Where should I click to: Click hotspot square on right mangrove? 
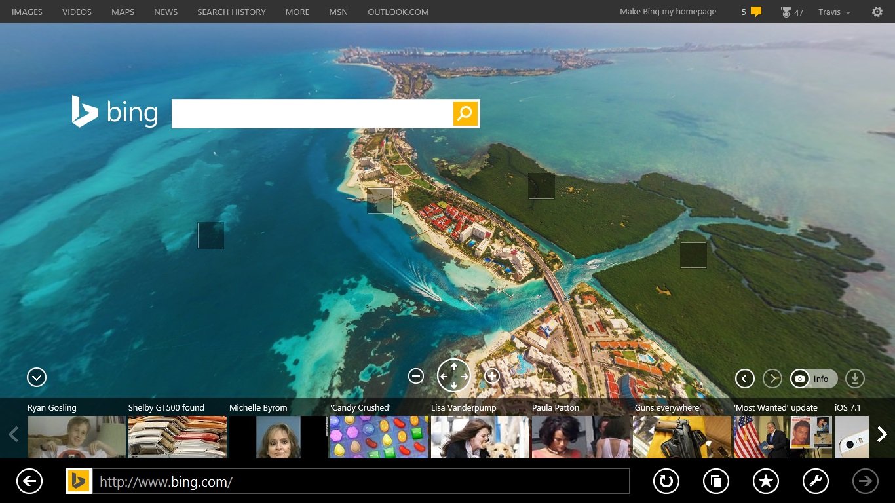click(x=693, y=255)
